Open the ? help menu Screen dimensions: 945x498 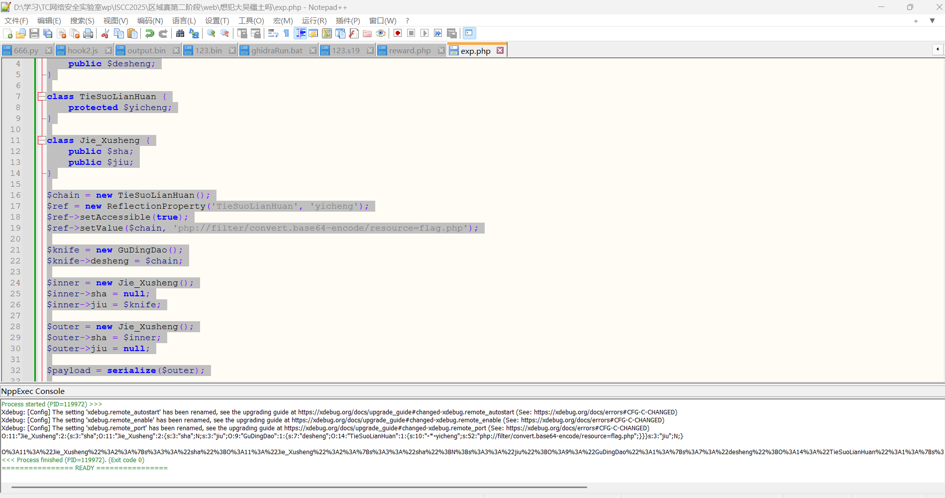pos(407,20)
